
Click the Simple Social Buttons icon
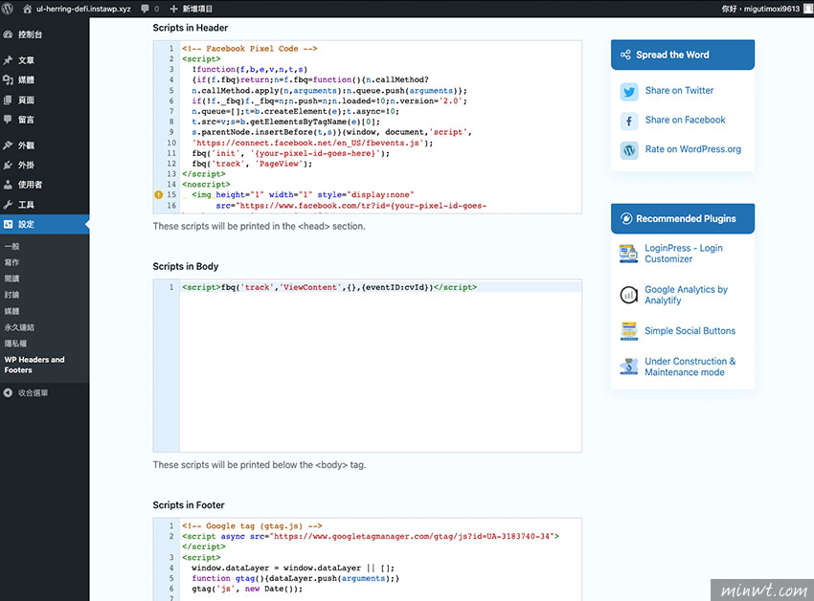click(x=628, y=331)
